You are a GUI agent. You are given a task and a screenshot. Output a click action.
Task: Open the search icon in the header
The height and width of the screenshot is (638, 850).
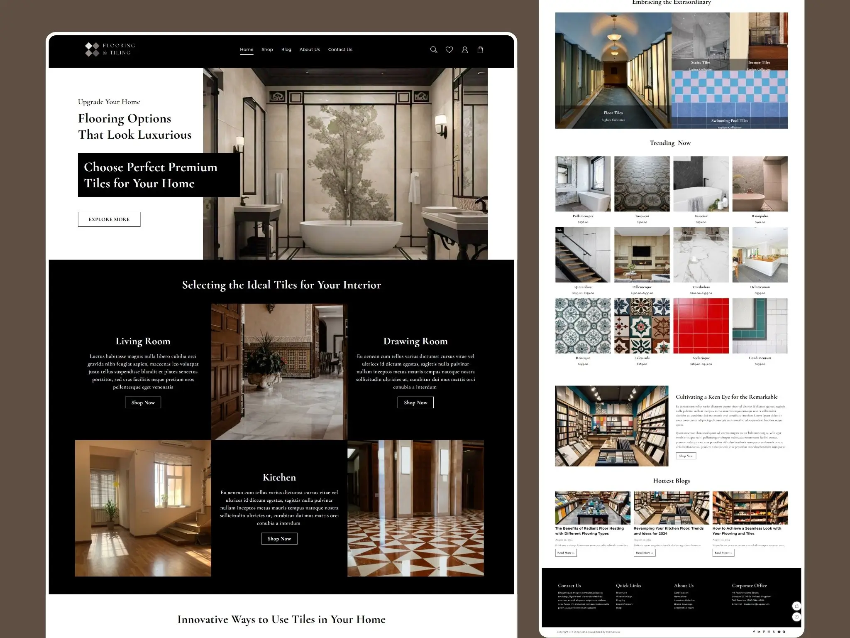click(434, 49)
